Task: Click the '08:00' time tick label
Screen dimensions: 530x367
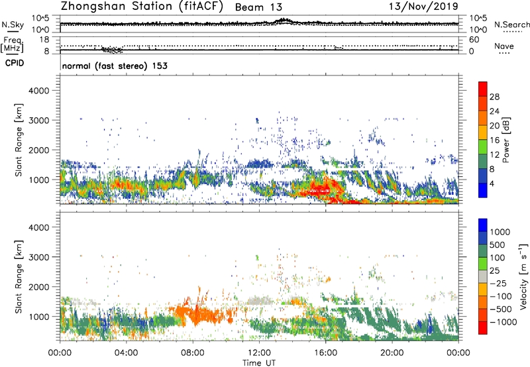Action: point(193,353)
